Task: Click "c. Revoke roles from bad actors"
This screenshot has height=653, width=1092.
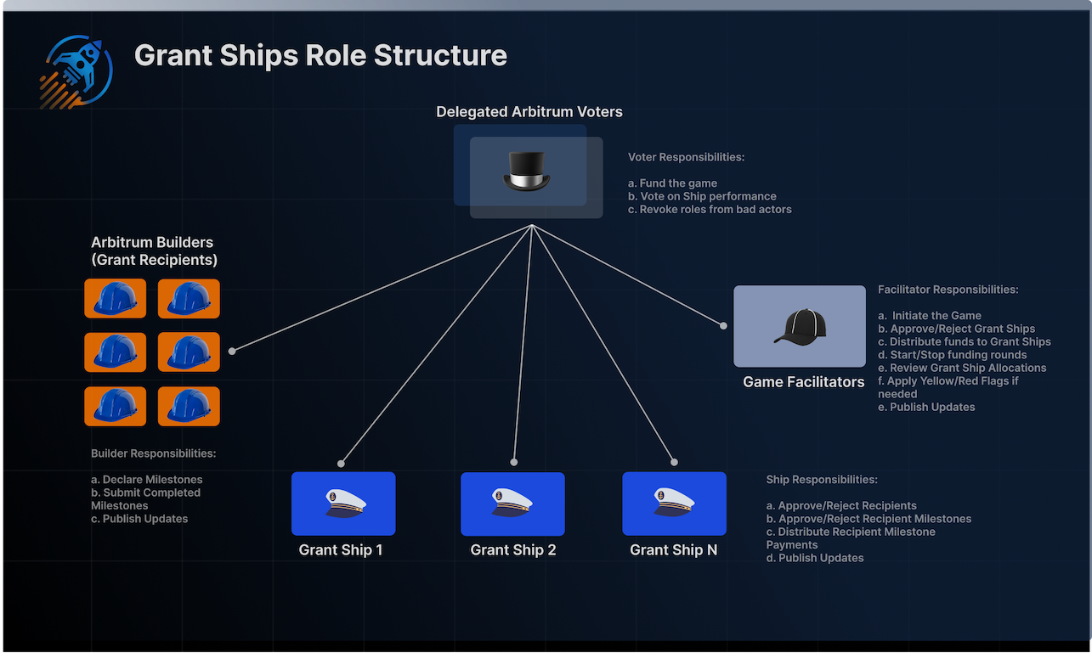Action: 710,209
